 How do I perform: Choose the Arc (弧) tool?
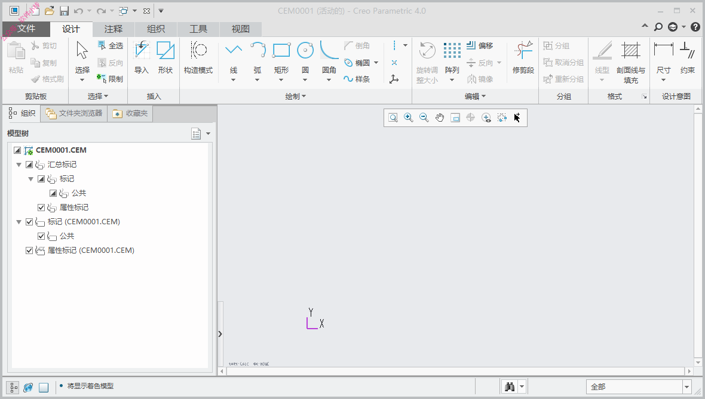[257, 56]
